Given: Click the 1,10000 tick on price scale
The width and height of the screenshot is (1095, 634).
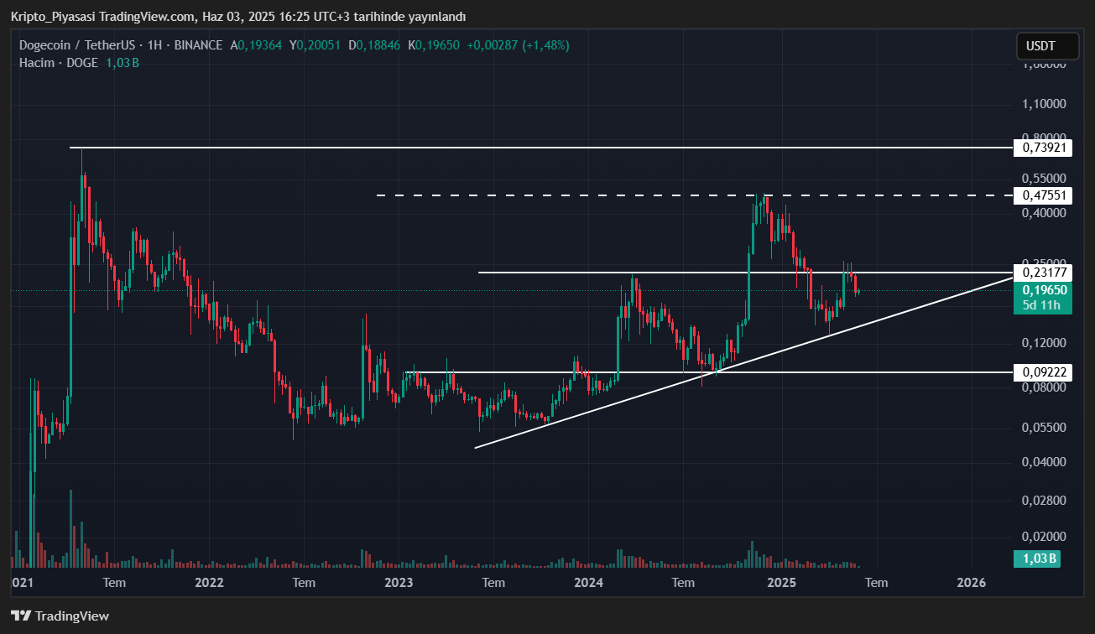Looking at the screenshot, I should tap(1044, 104).
